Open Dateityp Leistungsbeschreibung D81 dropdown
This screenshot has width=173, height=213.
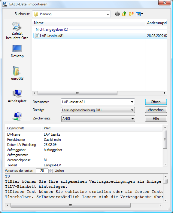98,110
